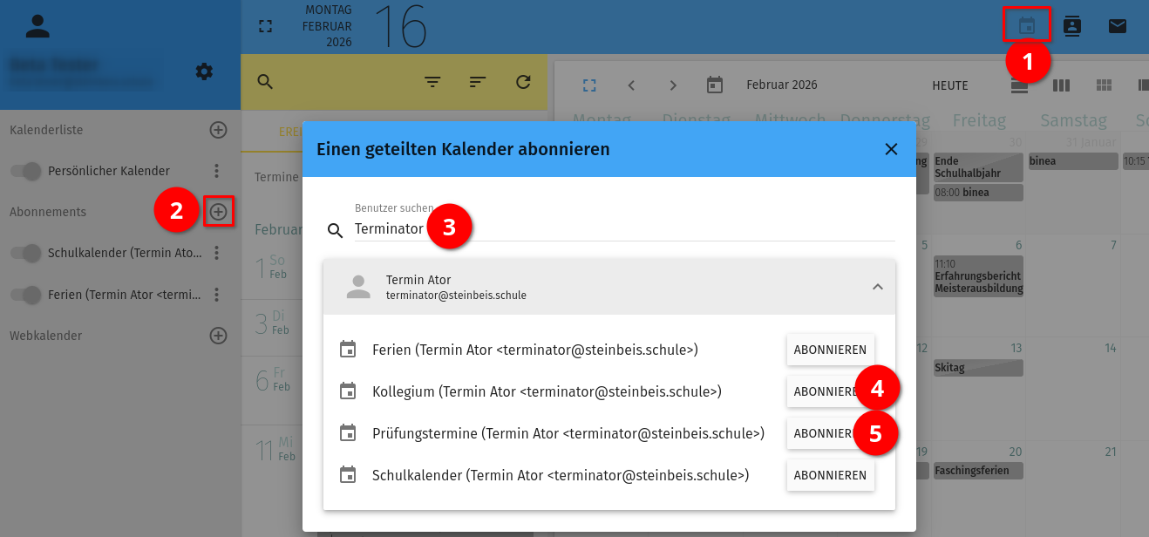Image resolution: width=1149 pixels, height=537 pixels.
Task: Open the address book icon in top bar
Action: point(1072,26)
